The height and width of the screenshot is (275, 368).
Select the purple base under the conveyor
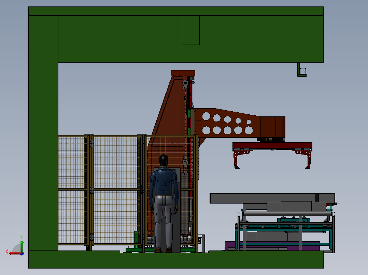click(272, 246)
